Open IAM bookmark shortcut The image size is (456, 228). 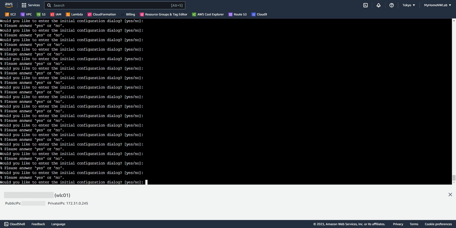[56, 14]
